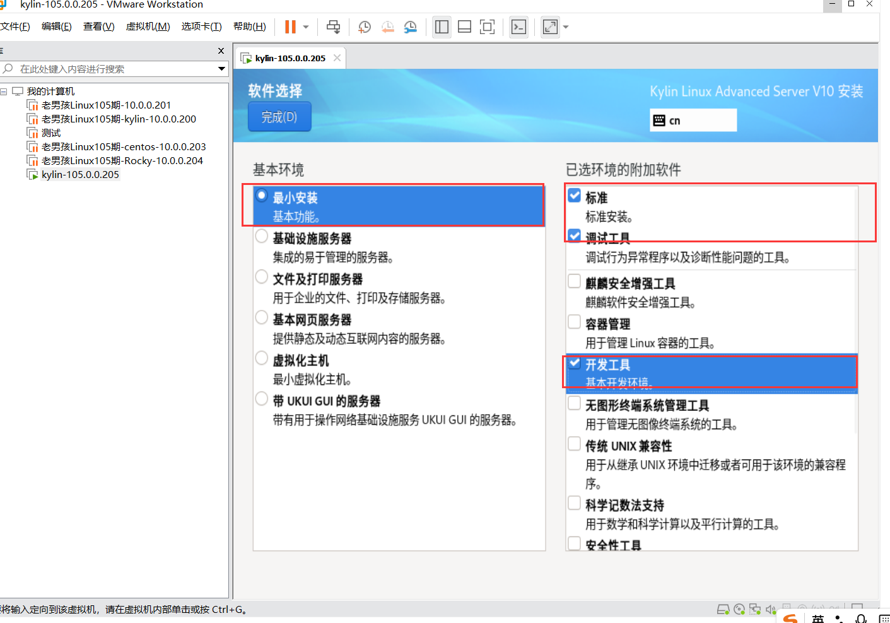
Task: Collapse the 我的计算机 tree node
Action: [x=4, y=92]
